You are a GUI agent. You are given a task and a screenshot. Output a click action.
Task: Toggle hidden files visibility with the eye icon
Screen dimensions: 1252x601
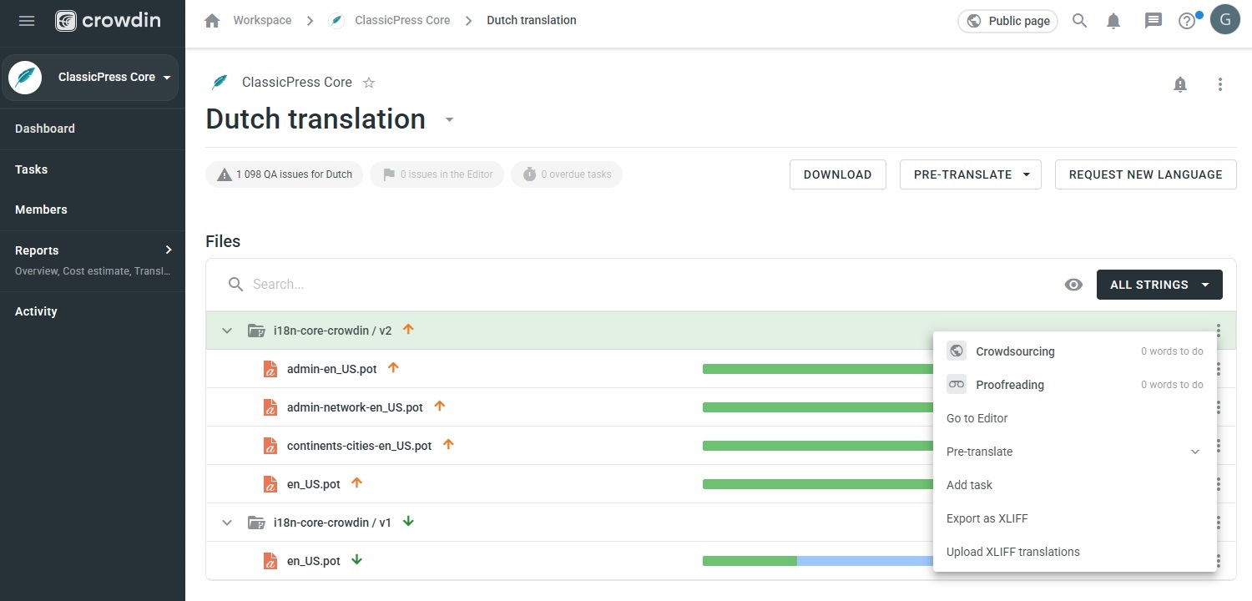tap(1073, 285)
